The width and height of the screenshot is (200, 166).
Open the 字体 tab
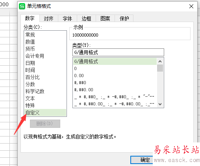pyautogui.click(x=67, y=18)
